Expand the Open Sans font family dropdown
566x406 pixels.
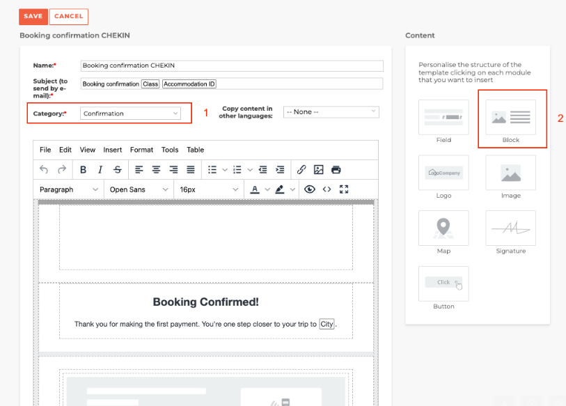(x=139, y=189)
